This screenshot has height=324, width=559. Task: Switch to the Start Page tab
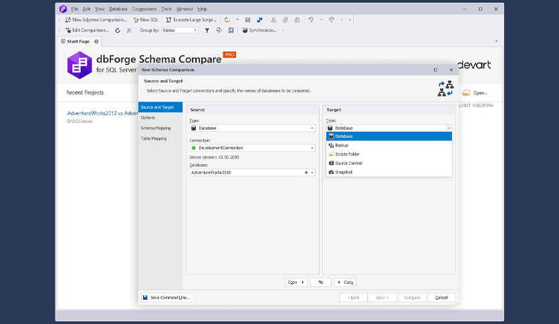(x=78, y=42)
